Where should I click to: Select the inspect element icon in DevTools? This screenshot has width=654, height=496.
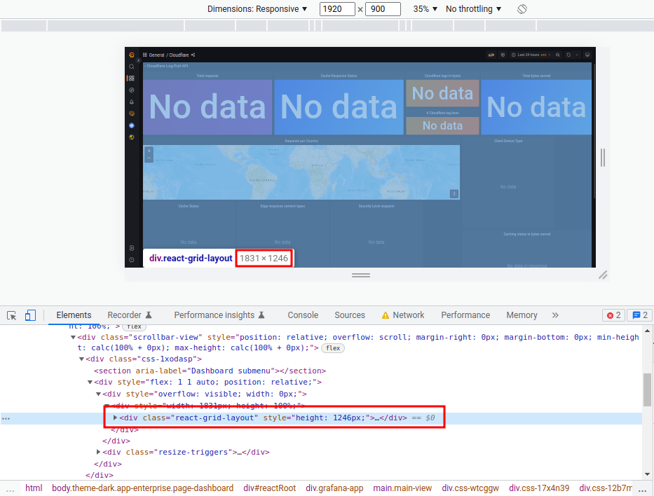pyautogui.click(x=12, y=315)
